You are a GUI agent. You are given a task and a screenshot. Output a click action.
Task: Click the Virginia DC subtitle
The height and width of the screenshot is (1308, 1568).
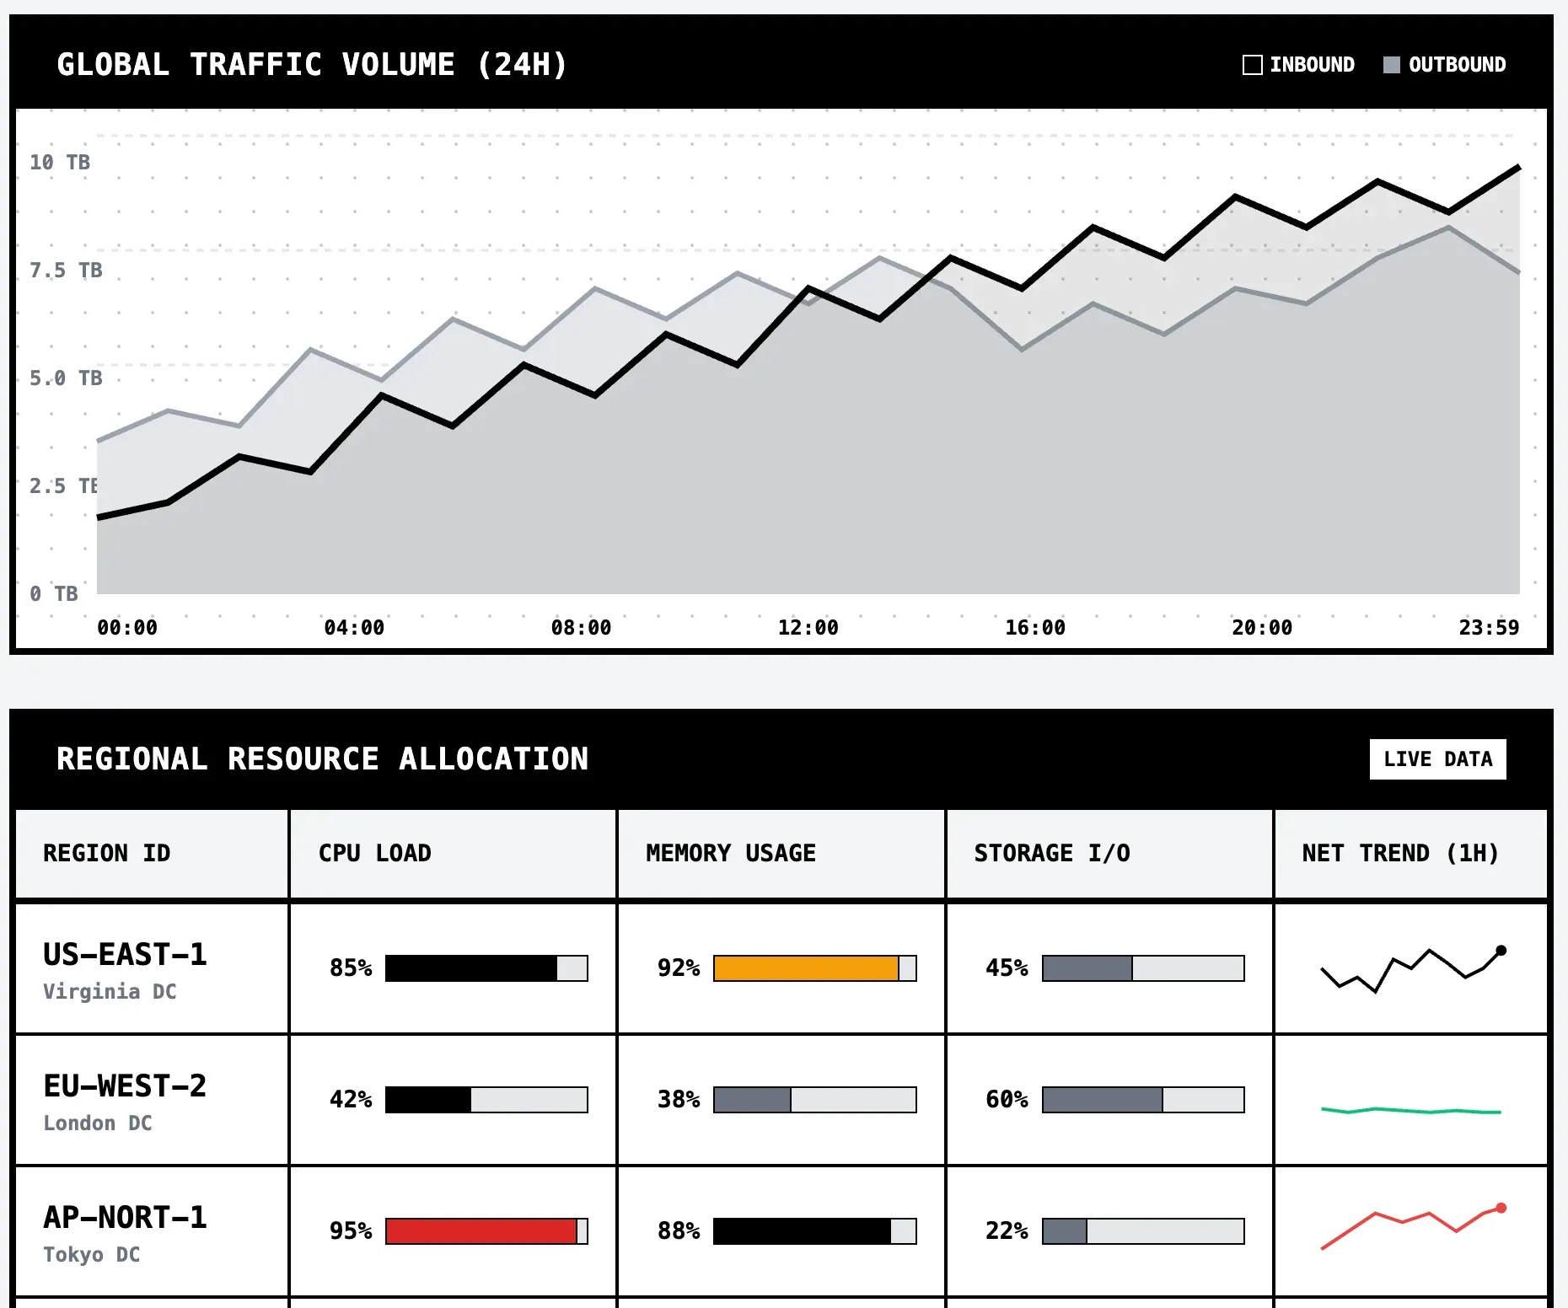tap(110, 991)
